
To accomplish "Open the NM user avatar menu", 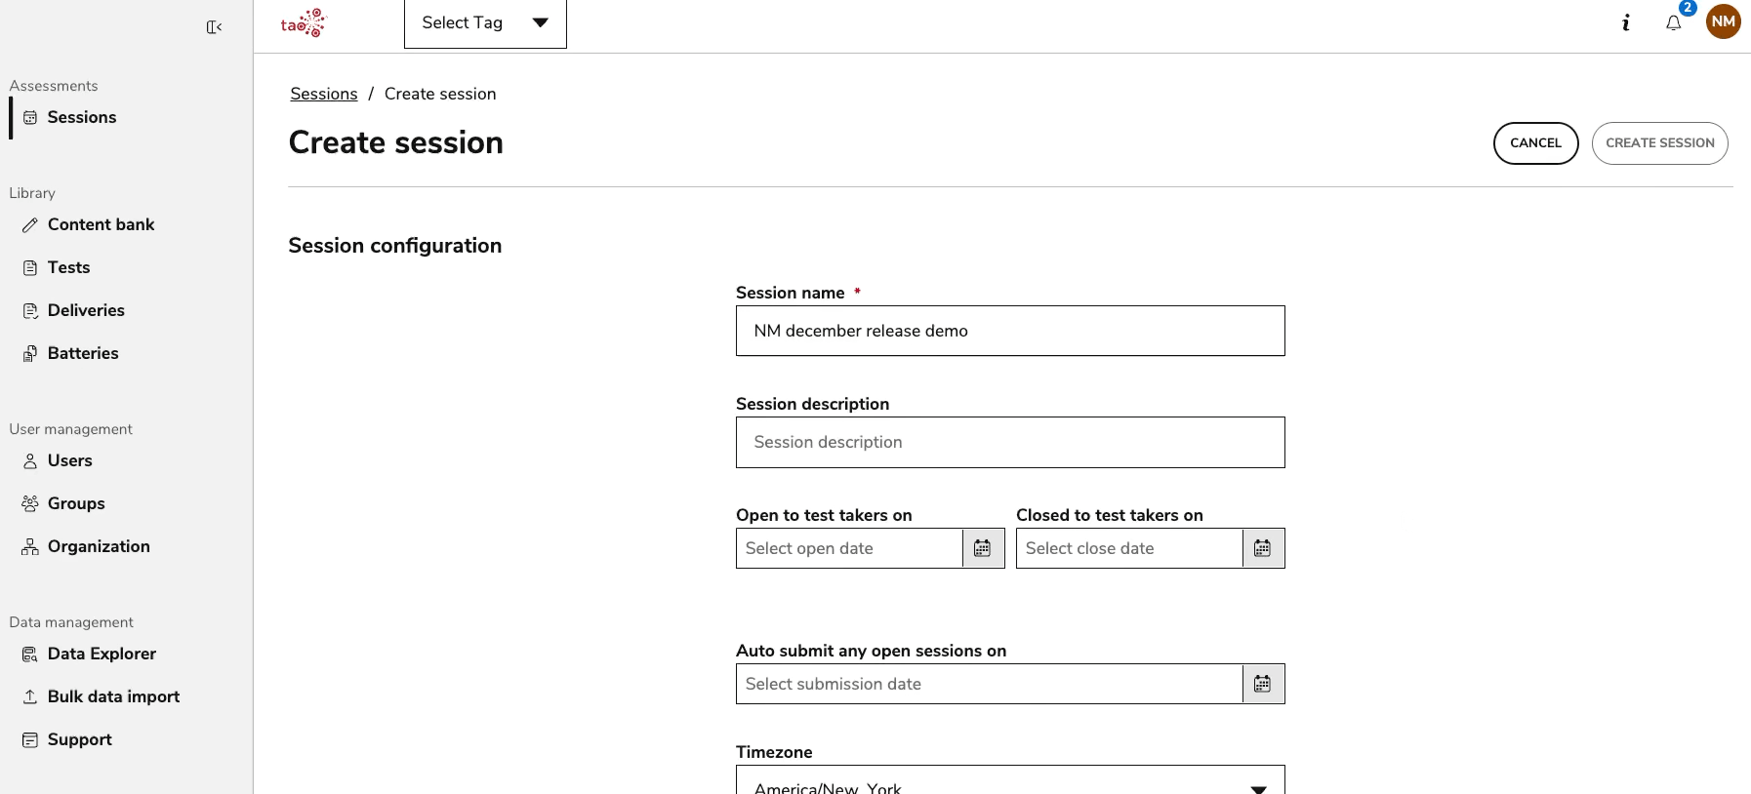I will coord(1723,21).
